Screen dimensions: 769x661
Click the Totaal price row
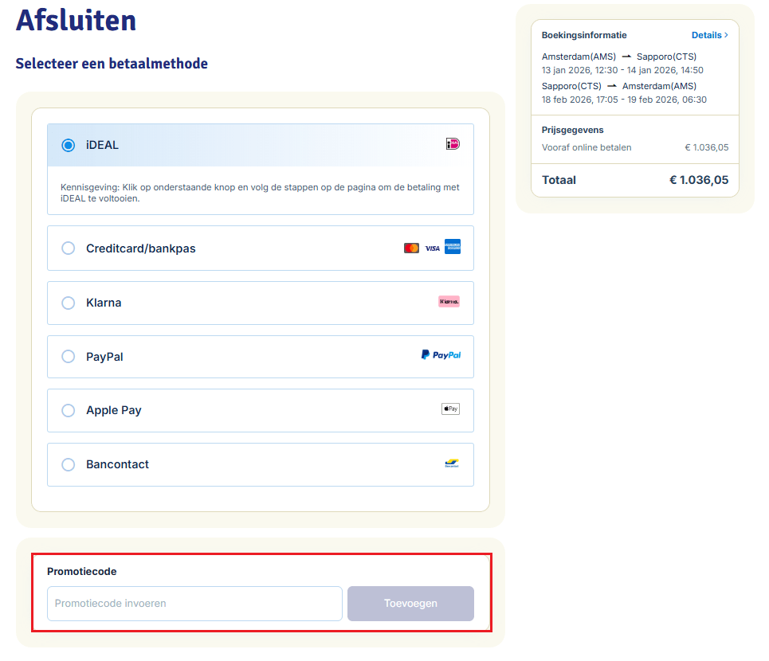[634, 180]
